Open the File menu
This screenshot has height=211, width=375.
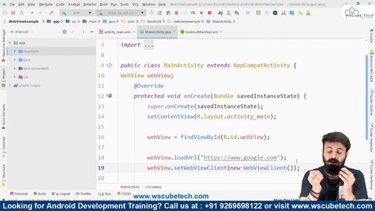[12, 4]
